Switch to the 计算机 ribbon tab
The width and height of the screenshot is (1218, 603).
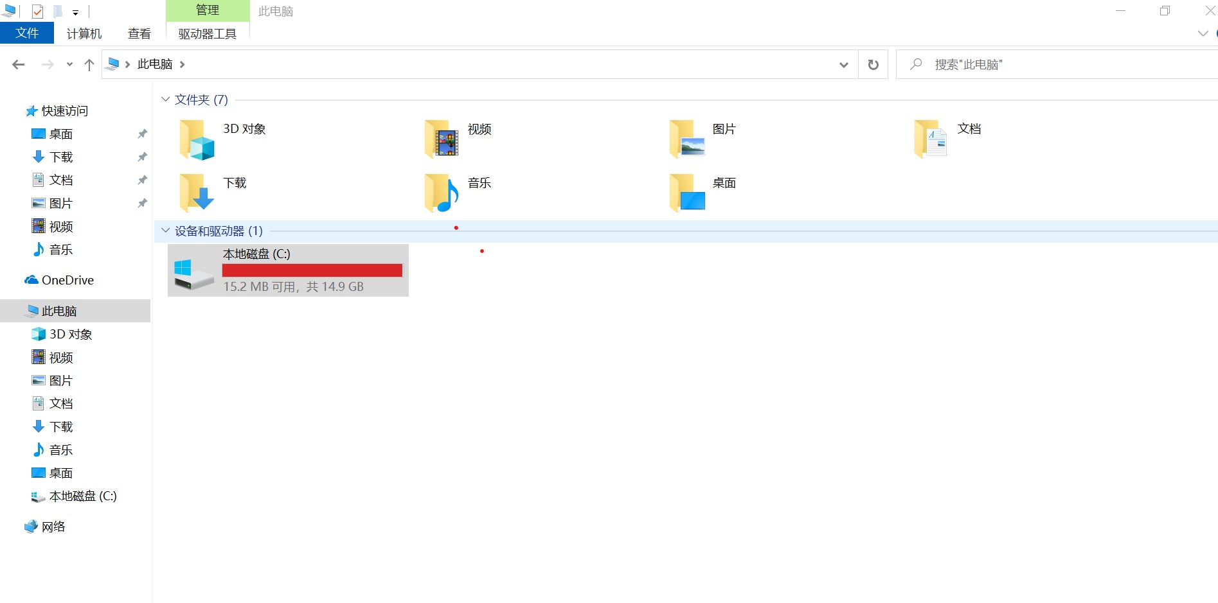(84, 33)
